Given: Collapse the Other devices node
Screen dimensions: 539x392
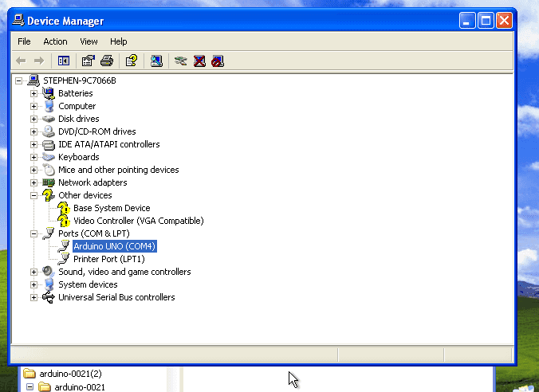Looking at the screenshot, I should pos(33,195).
